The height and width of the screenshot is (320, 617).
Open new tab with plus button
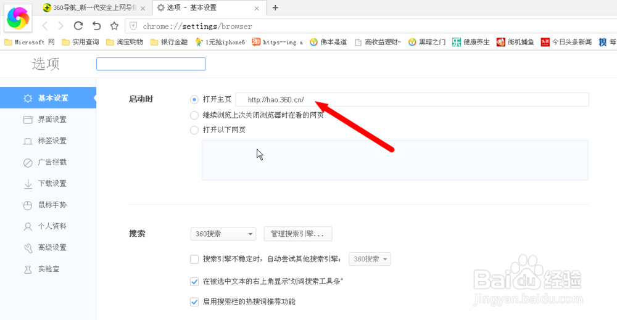(275, 7)
